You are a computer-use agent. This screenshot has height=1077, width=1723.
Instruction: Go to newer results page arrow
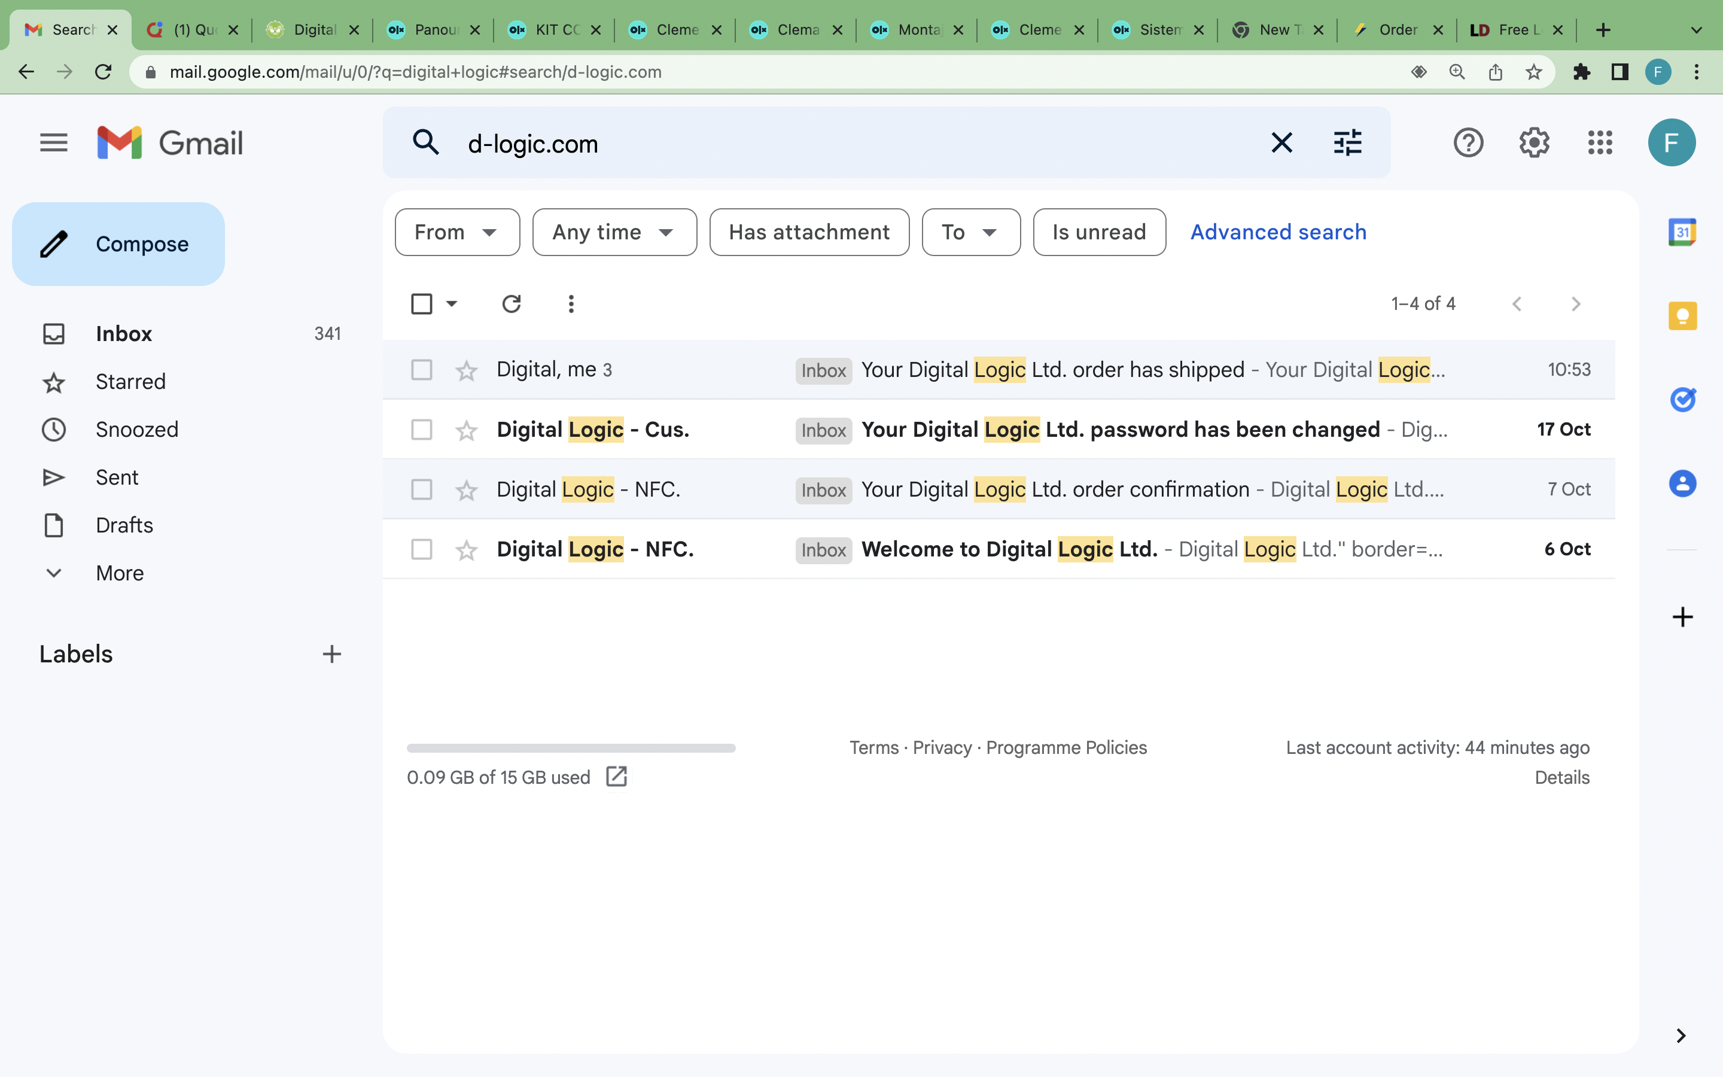(x=1517, y=304)
